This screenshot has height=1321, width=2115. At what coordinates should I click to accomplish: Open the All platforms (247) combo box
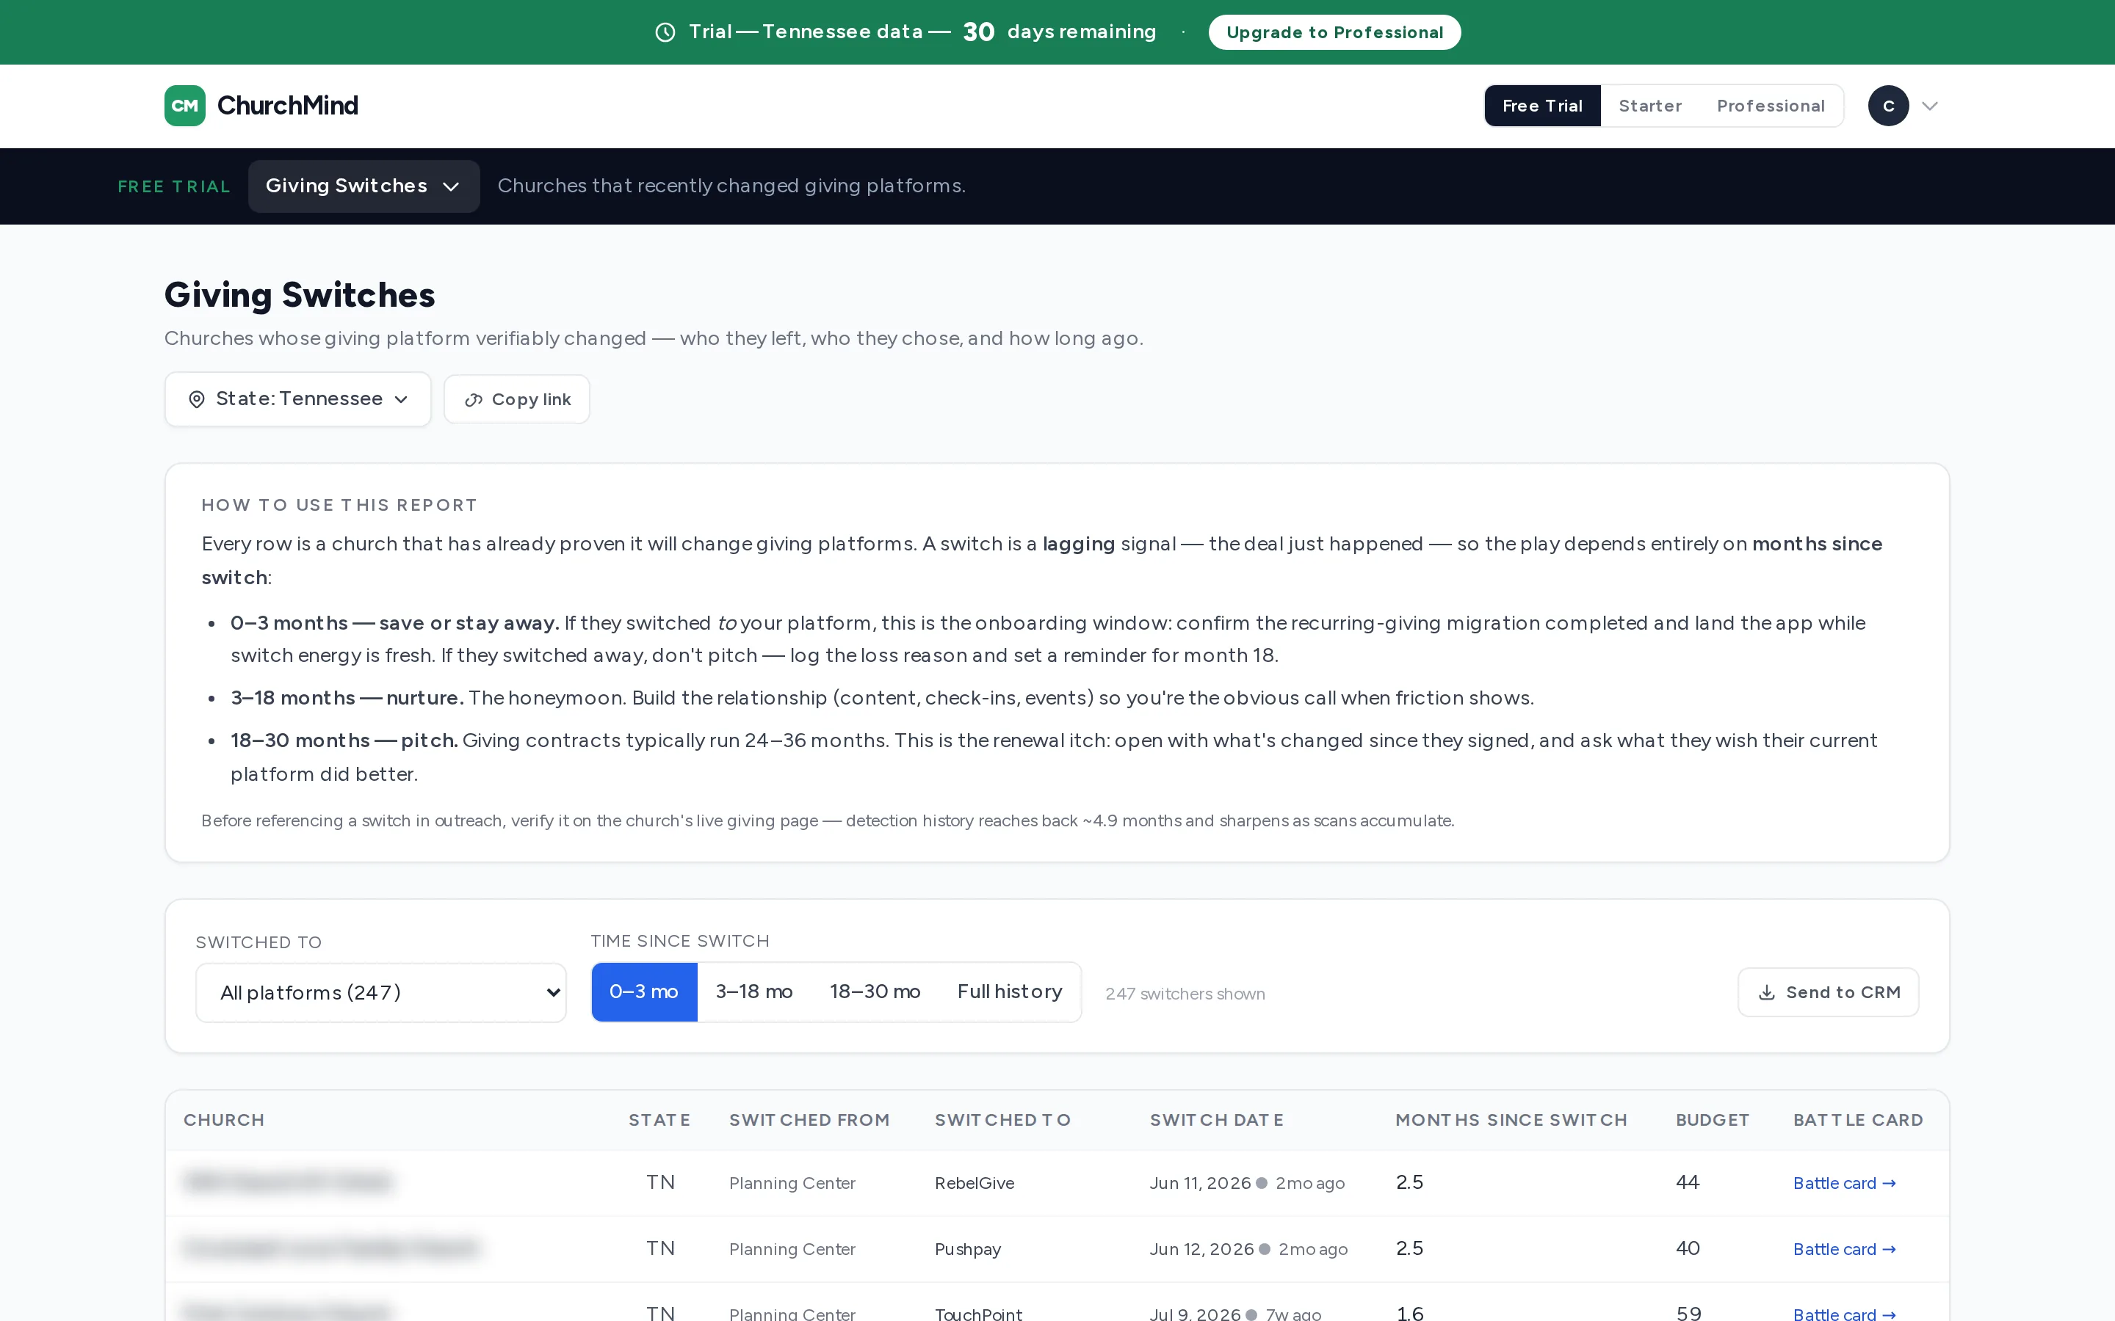pyautogui.click(x=381, y=992)
